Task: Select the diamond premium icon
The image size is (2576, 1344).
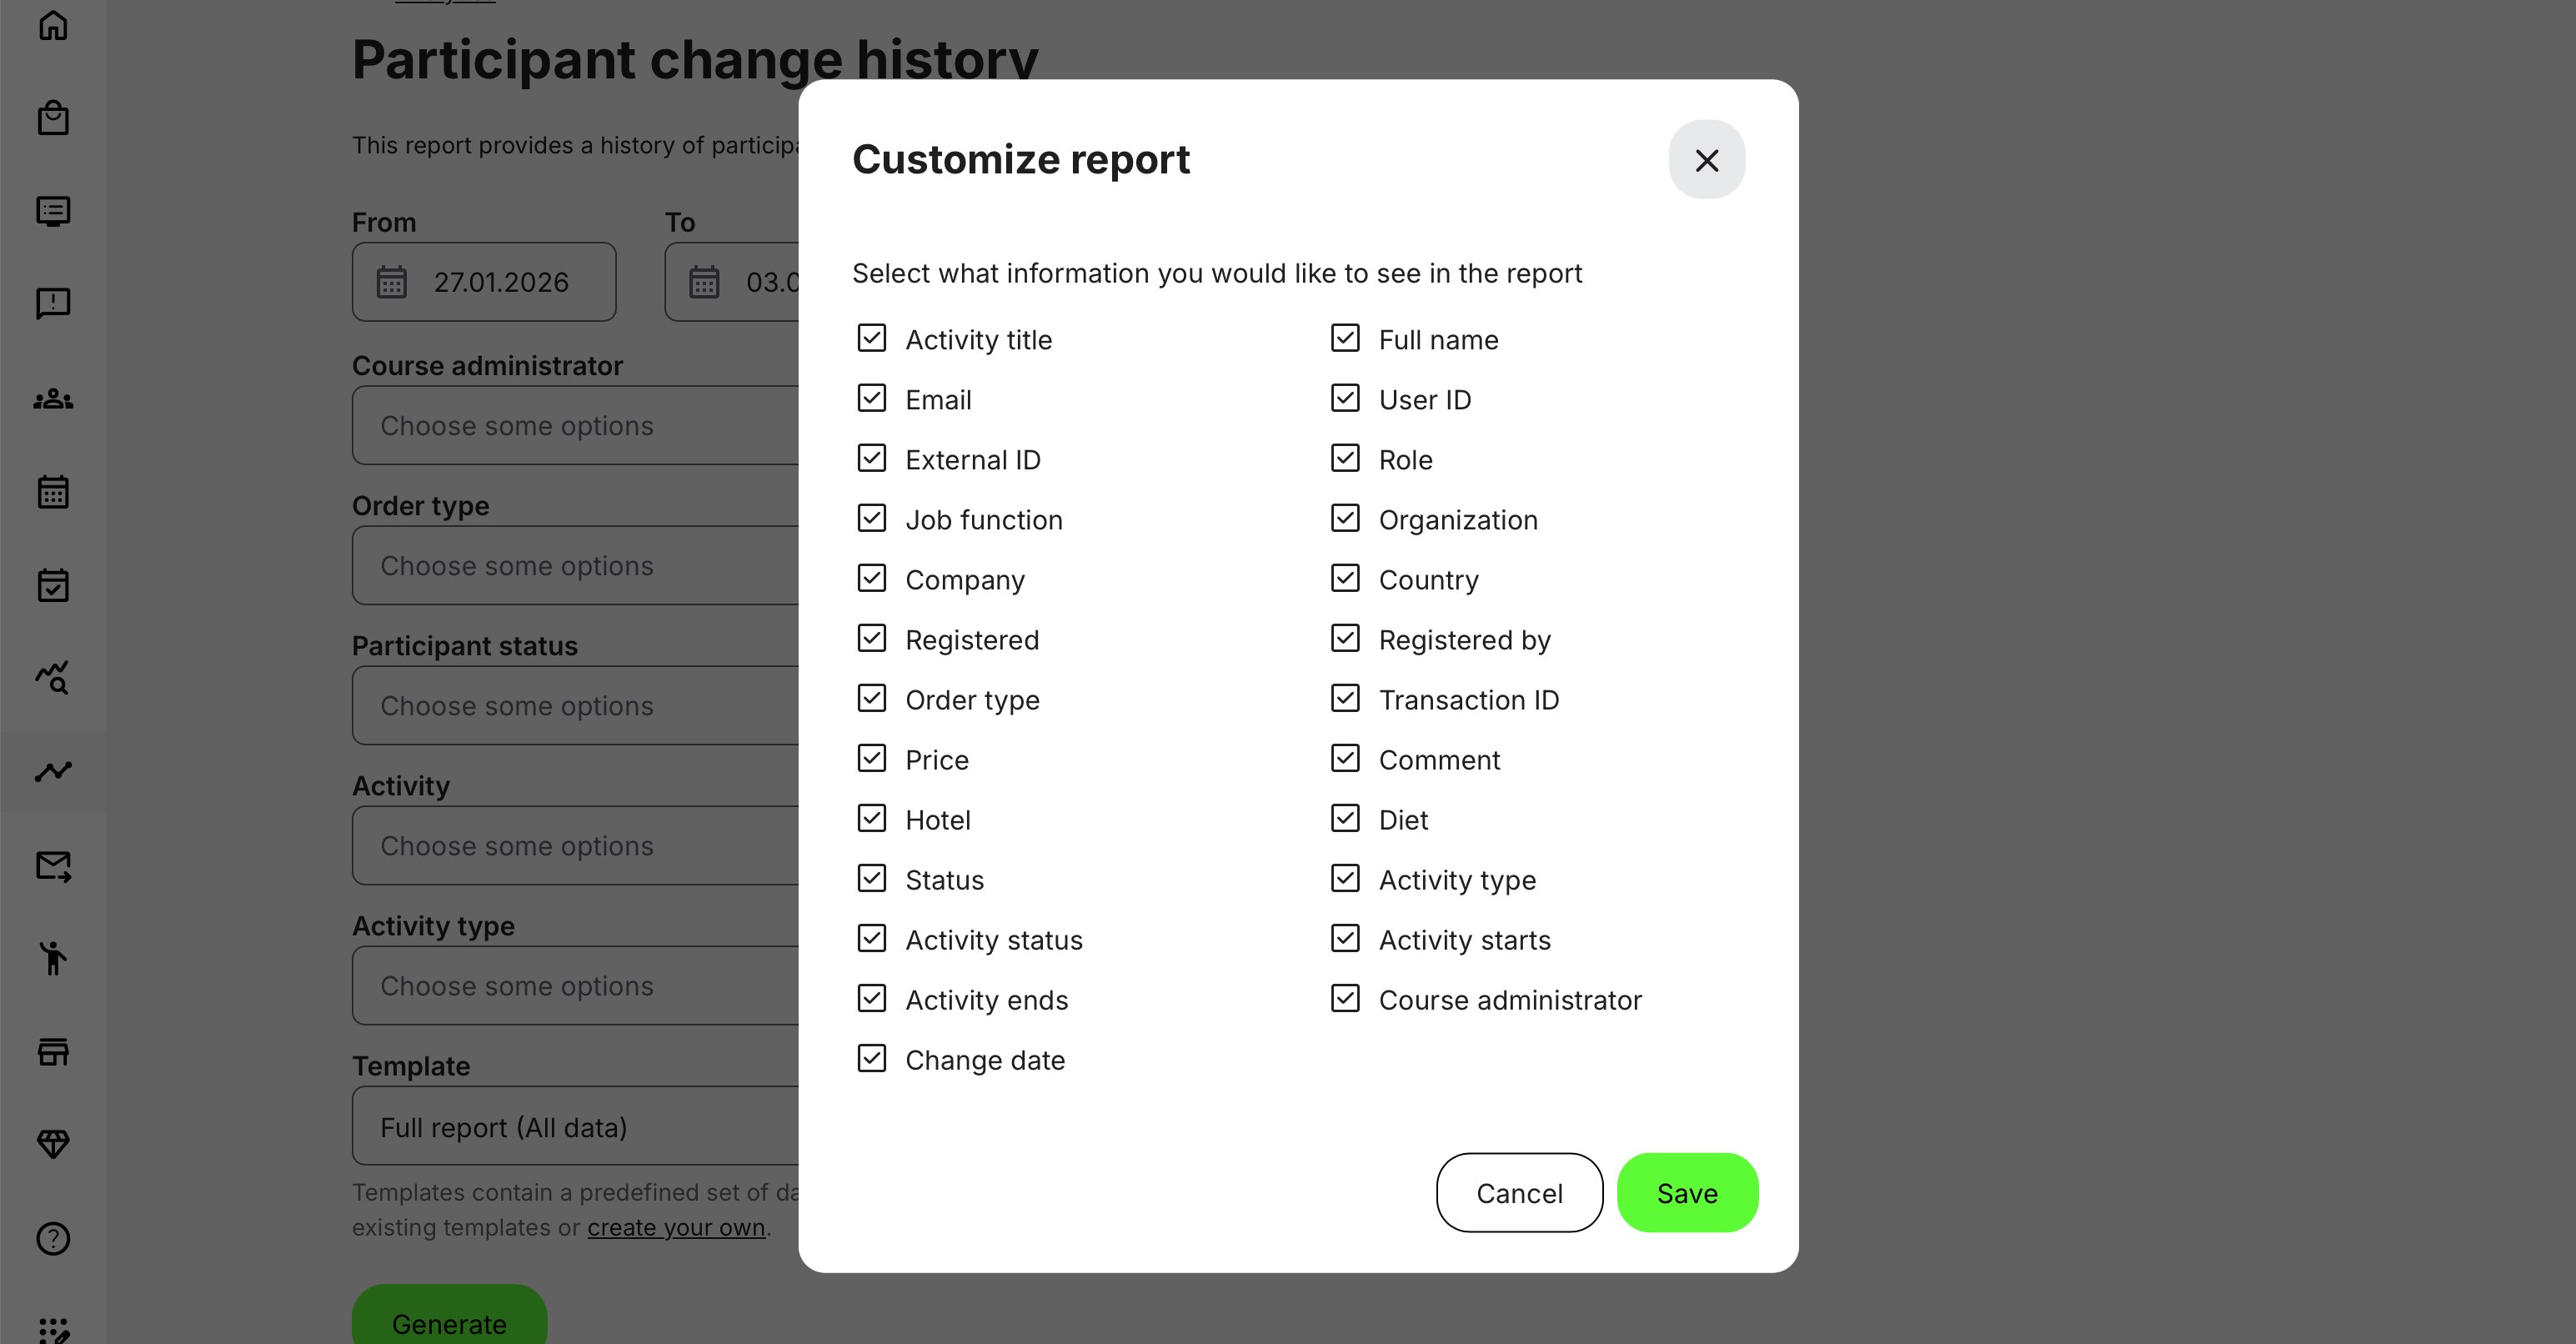Action: (x=53, y=1143)
